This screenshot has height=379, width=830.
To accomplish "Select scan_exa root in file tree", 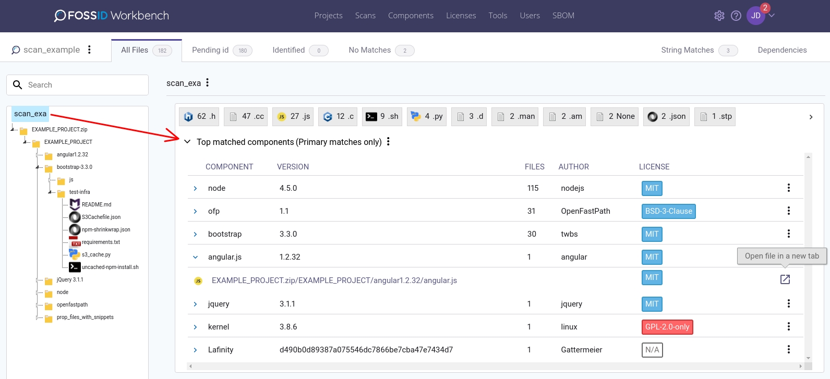I will coord(30,114).
